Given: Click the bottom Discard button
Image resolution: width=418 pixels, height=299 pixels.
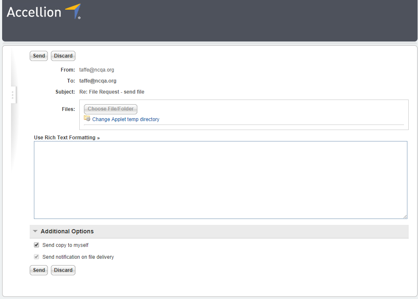Looking at the screenshot, I should (x=63, y=270).
